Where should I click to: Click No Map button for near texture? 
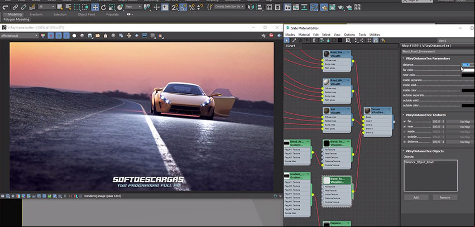[x=460, y=127]
